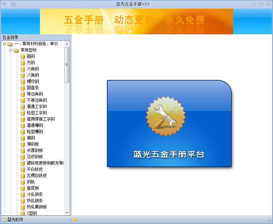Select 平白铁皮 in the tree
273x224 pixels.
click(35, 169)
